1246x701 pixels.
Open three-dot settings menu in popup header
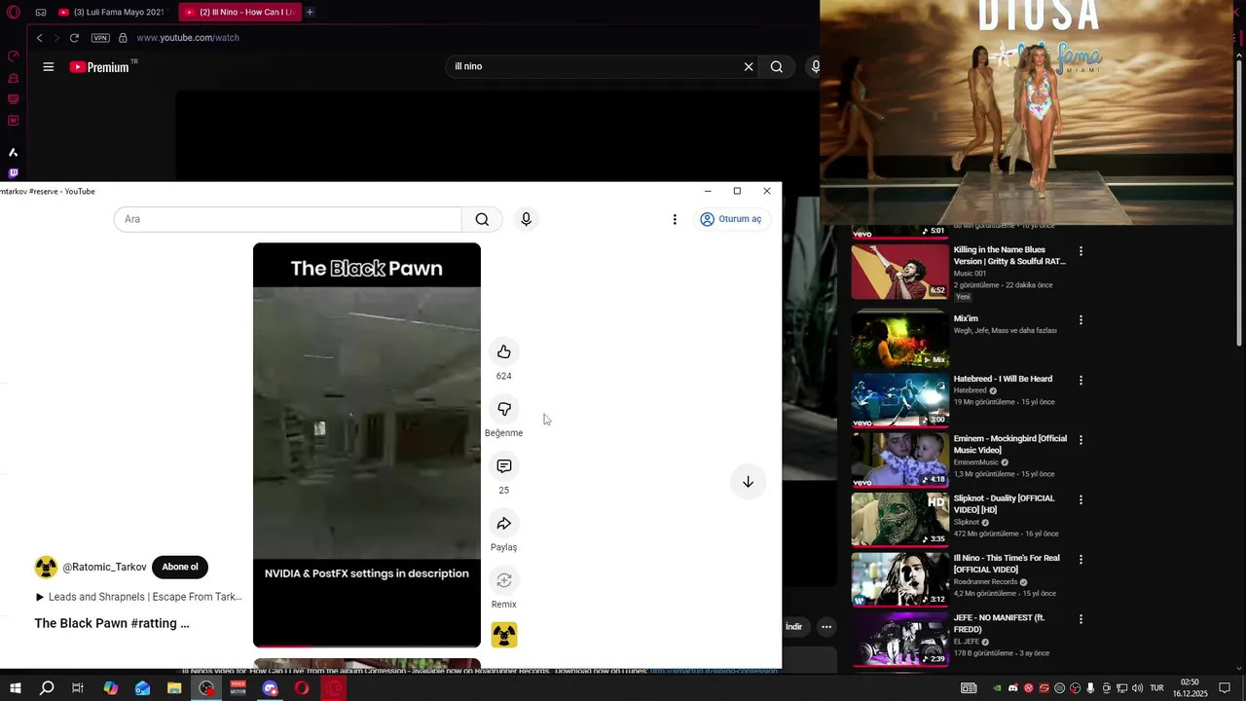coord(675,219)
